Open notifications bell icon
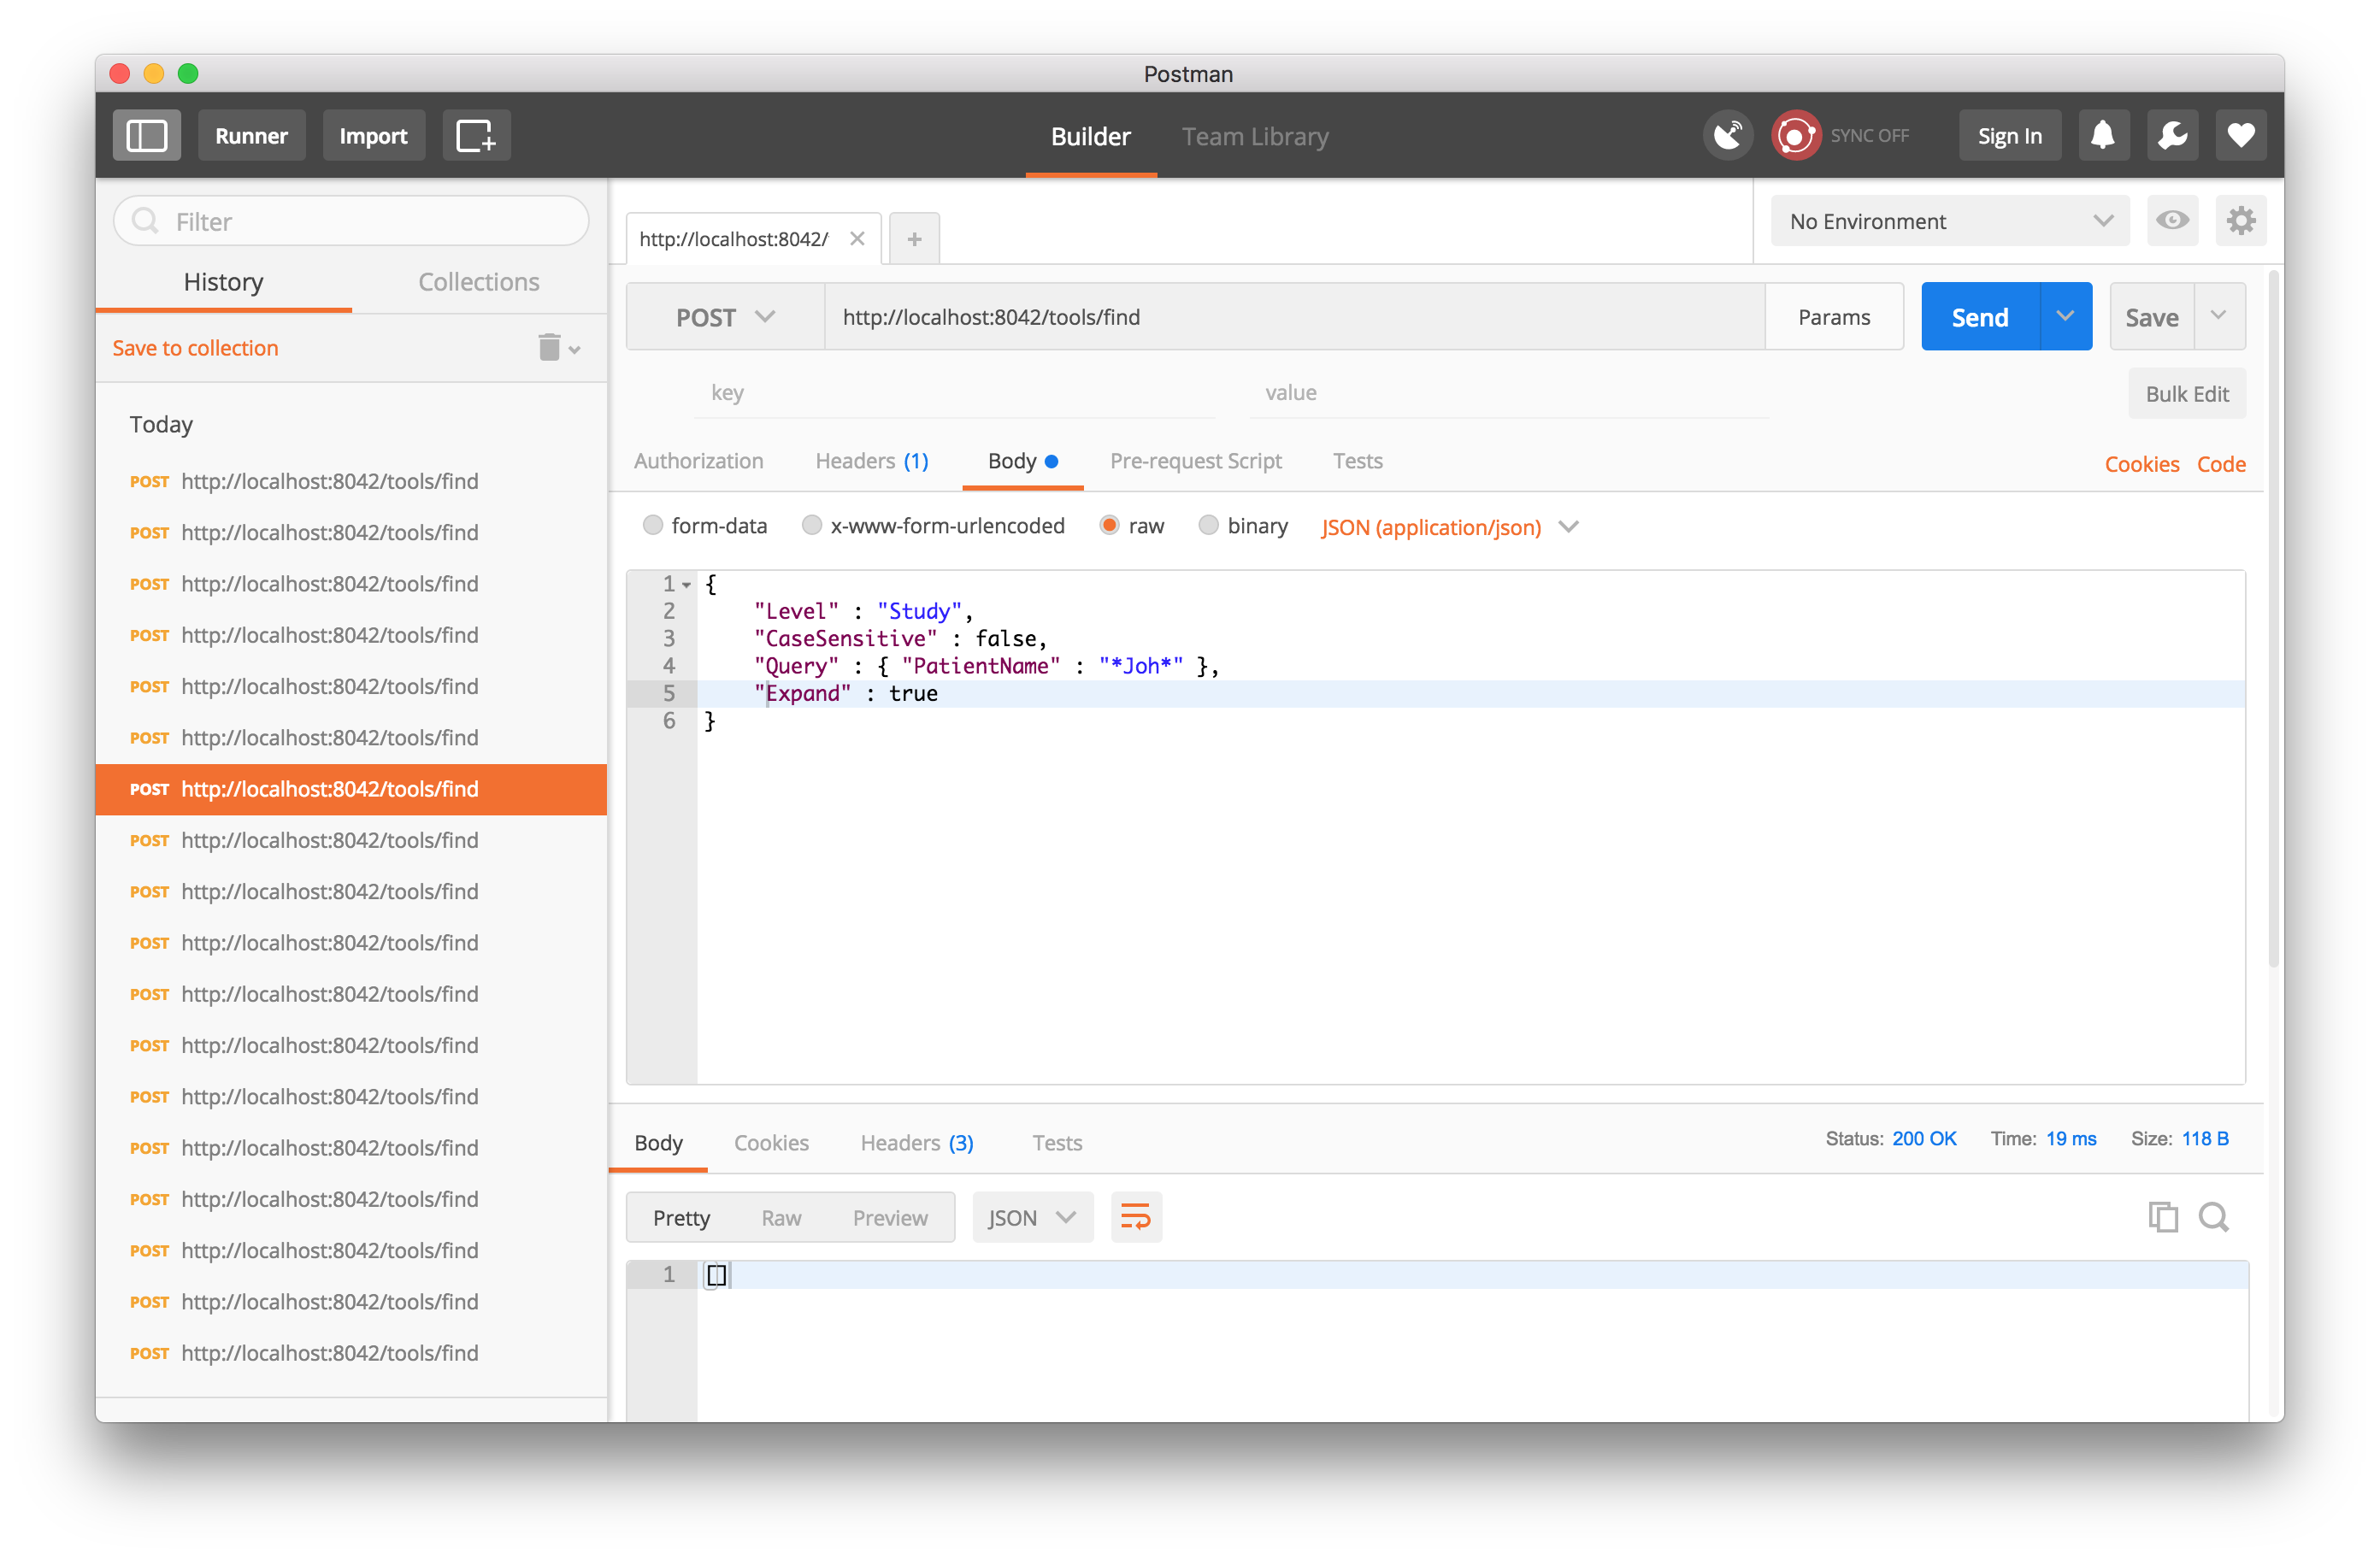 [x=2103, y=135]
